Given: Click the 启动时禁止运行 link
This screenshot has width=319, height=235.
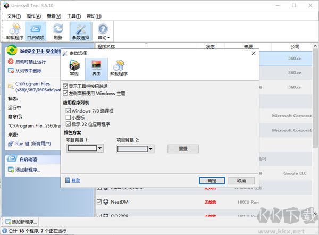Looking at the screenshot, I should [30, 62].
